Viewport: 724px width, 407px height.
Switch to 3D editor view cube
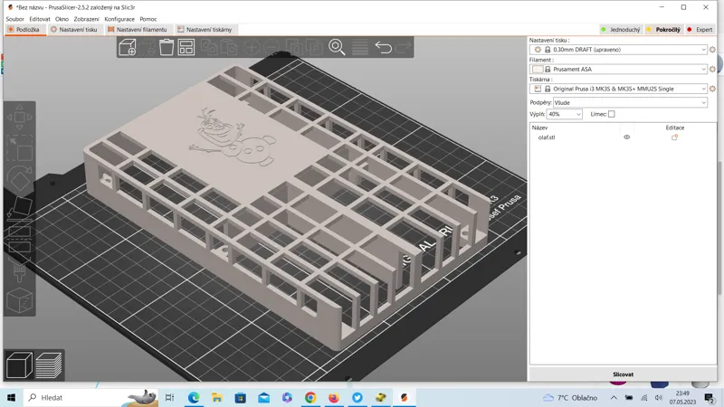pos(19,365)
